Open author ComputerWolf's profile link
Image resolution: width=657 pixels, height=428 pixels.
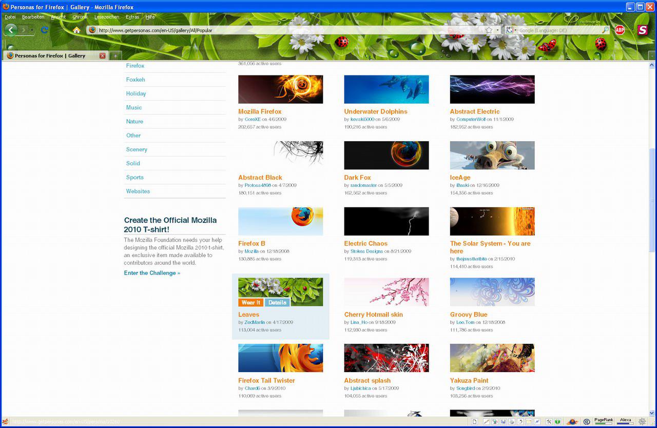click(471, 119)
